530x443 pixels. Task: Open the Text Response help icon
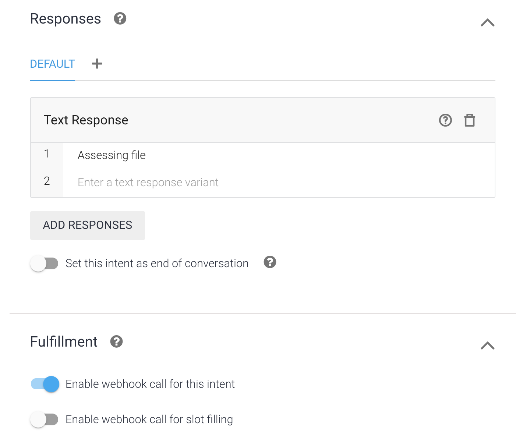pyautogui.click(x=445, y=120)
